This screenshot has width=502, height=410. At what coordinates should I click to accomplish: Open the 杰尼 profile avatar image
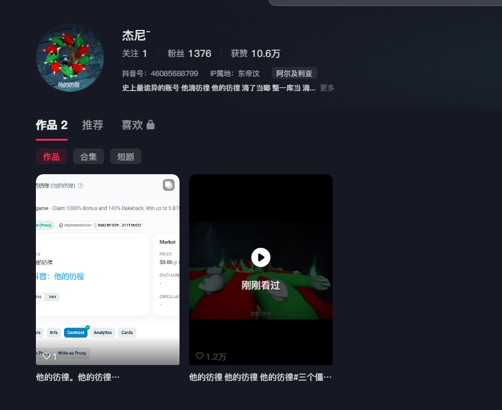70,58
